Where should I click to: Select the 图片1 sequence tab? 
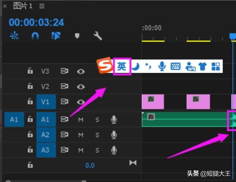[23, 6]
